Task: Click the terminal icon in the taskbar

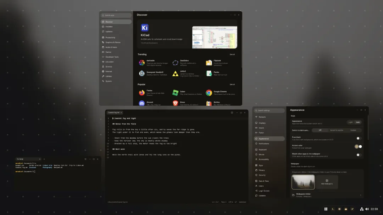Action: pos(333,209)
